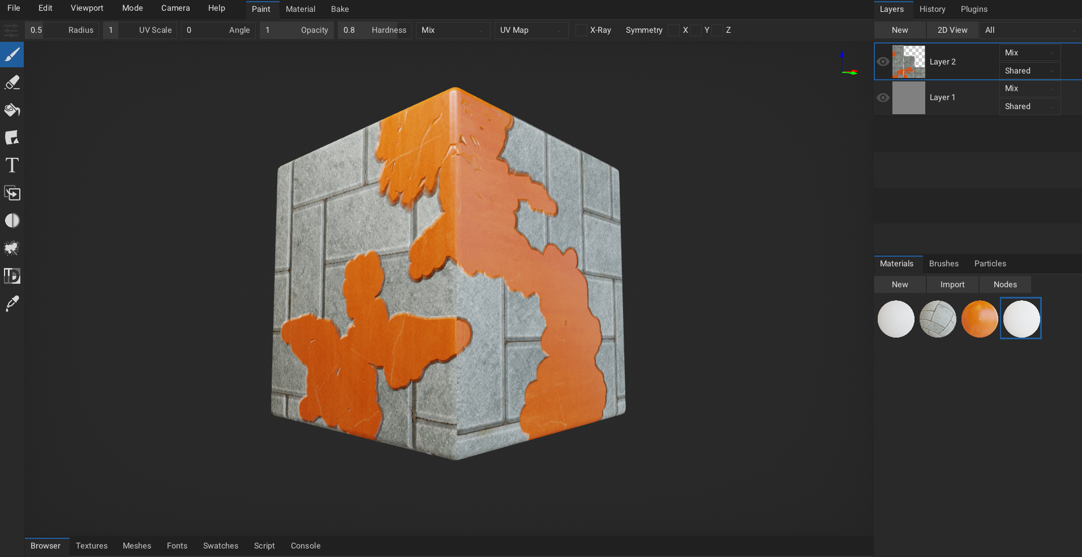The height and width of the screenshot is (557, 1082).
Task: Open the Plugins tab
Action: (974, 9)
